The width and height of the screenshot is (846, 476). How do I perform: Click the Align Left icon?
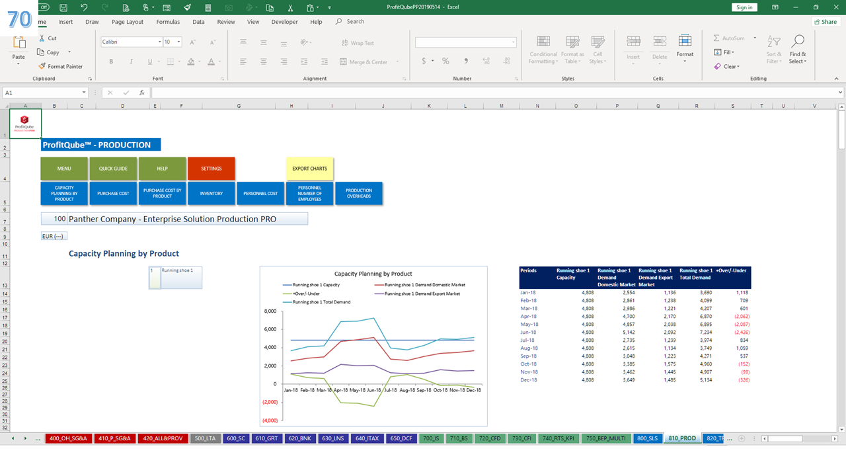pyautogui.click(x=243, y=61)
